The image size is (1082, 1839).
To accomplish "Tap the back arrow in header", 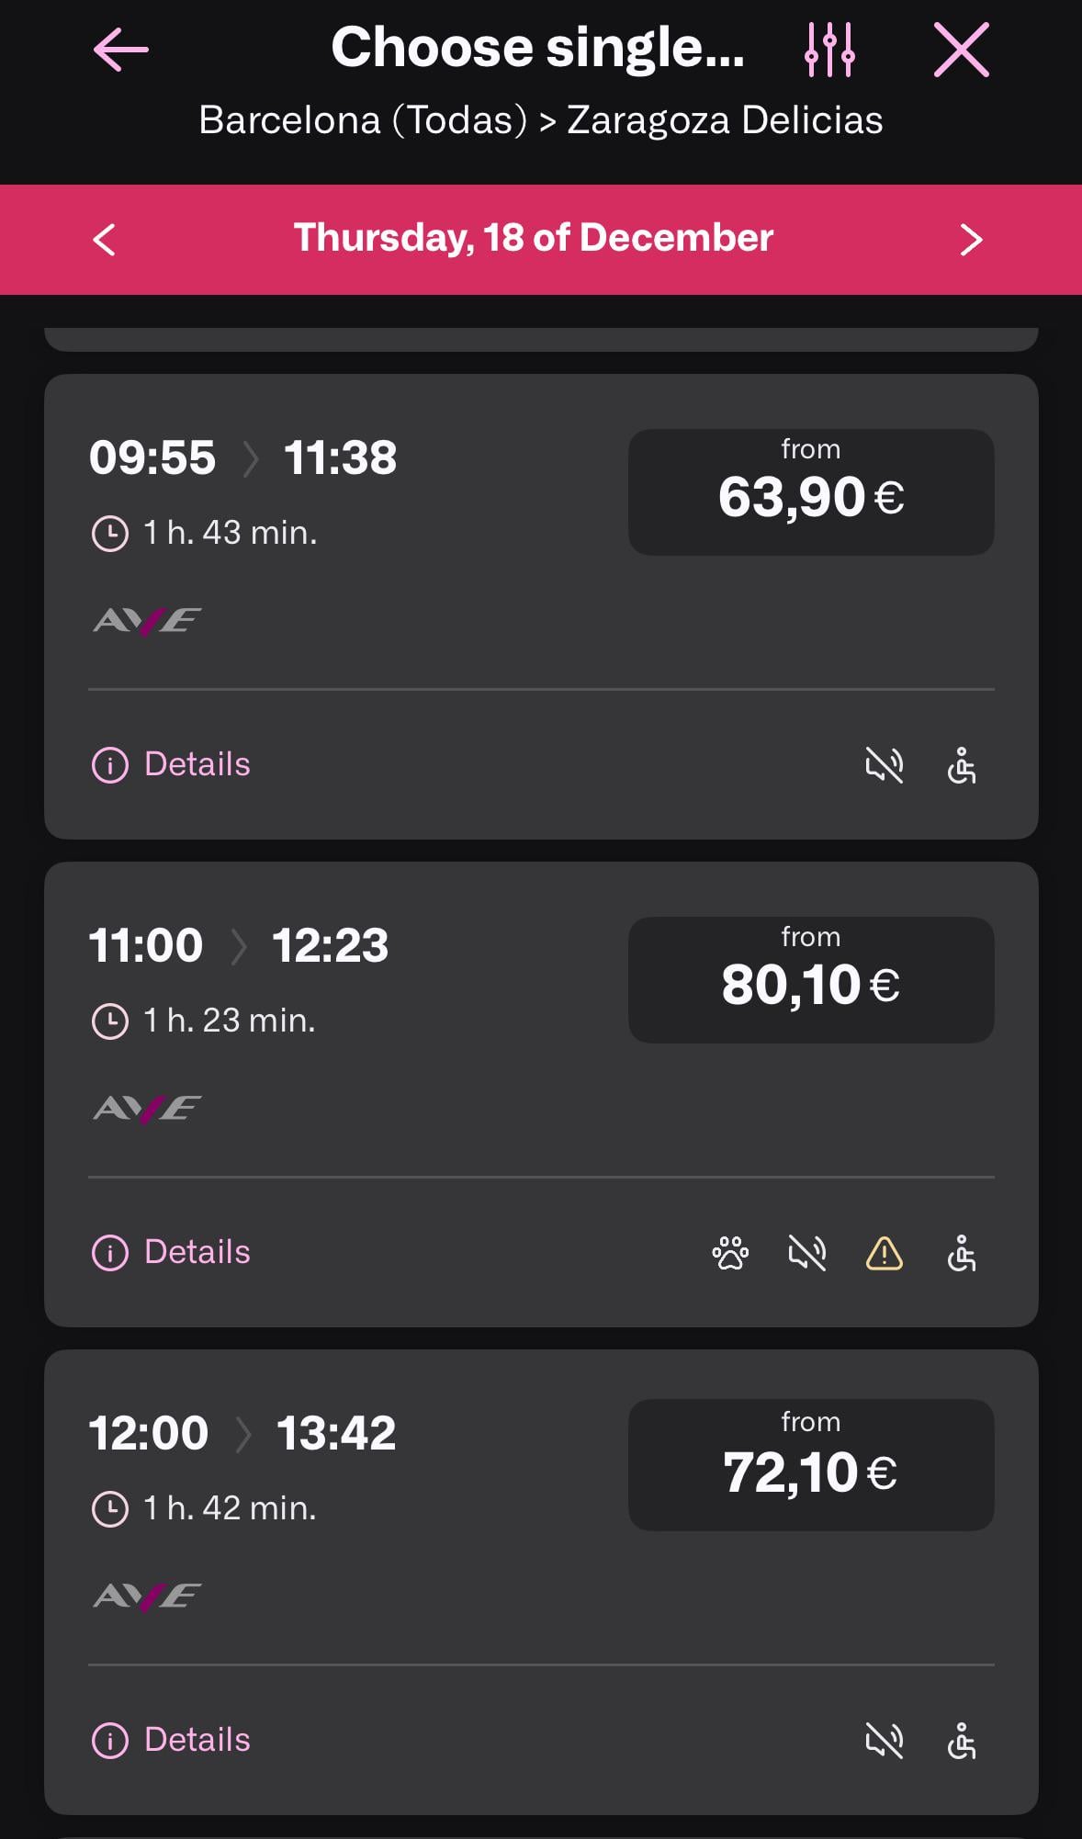I will click(121, 50).
